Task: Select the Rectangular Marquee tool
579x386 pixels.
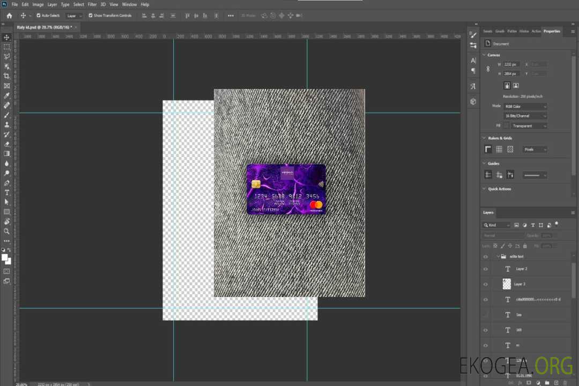Action: coord(6,47)
